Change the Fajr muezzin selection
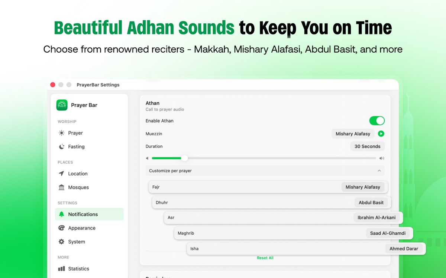Screen dimensions: 446x278 (363, 187)
